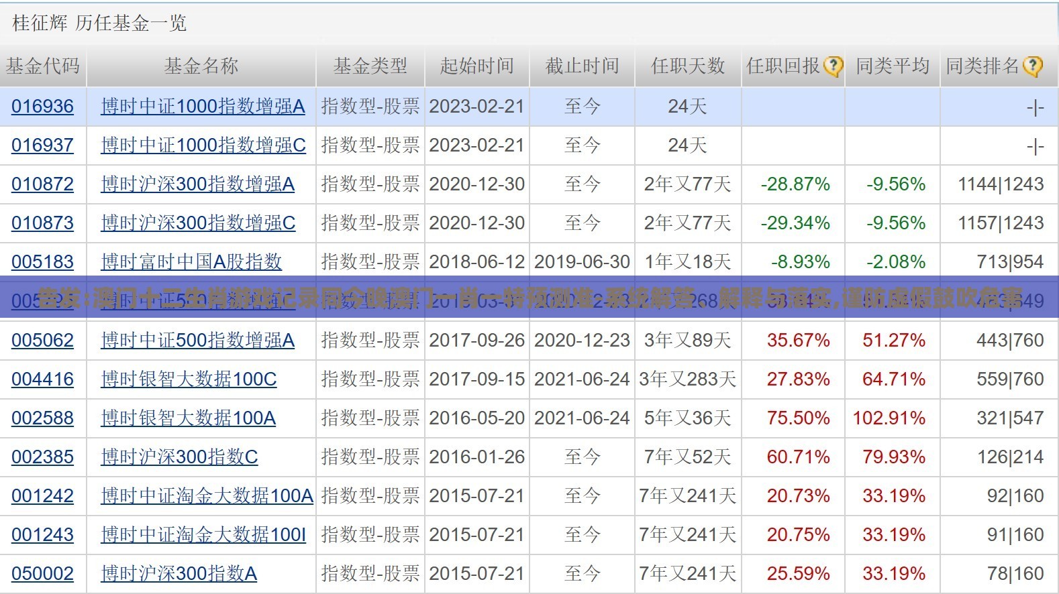Select the 1144|1243 ranking cell

click(1001, 184)
